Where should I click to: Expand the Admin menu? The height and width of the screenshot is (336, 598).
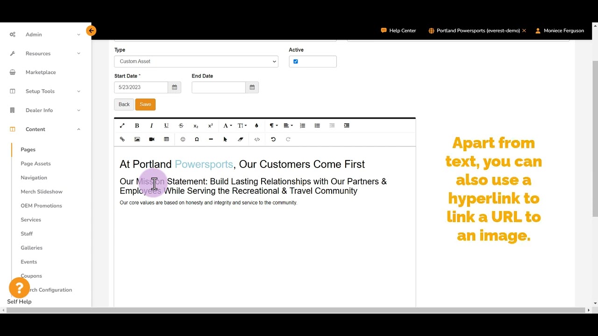(45, 35)
